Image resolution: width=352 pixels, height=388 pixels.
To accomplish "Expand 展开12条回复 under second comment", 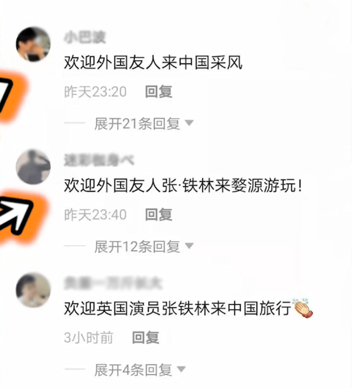I will [x=144, y=246].
